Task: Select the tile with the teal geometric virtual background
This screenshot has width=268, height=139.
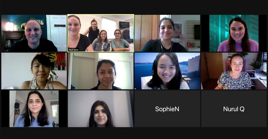Action: [x=234, y=33]
